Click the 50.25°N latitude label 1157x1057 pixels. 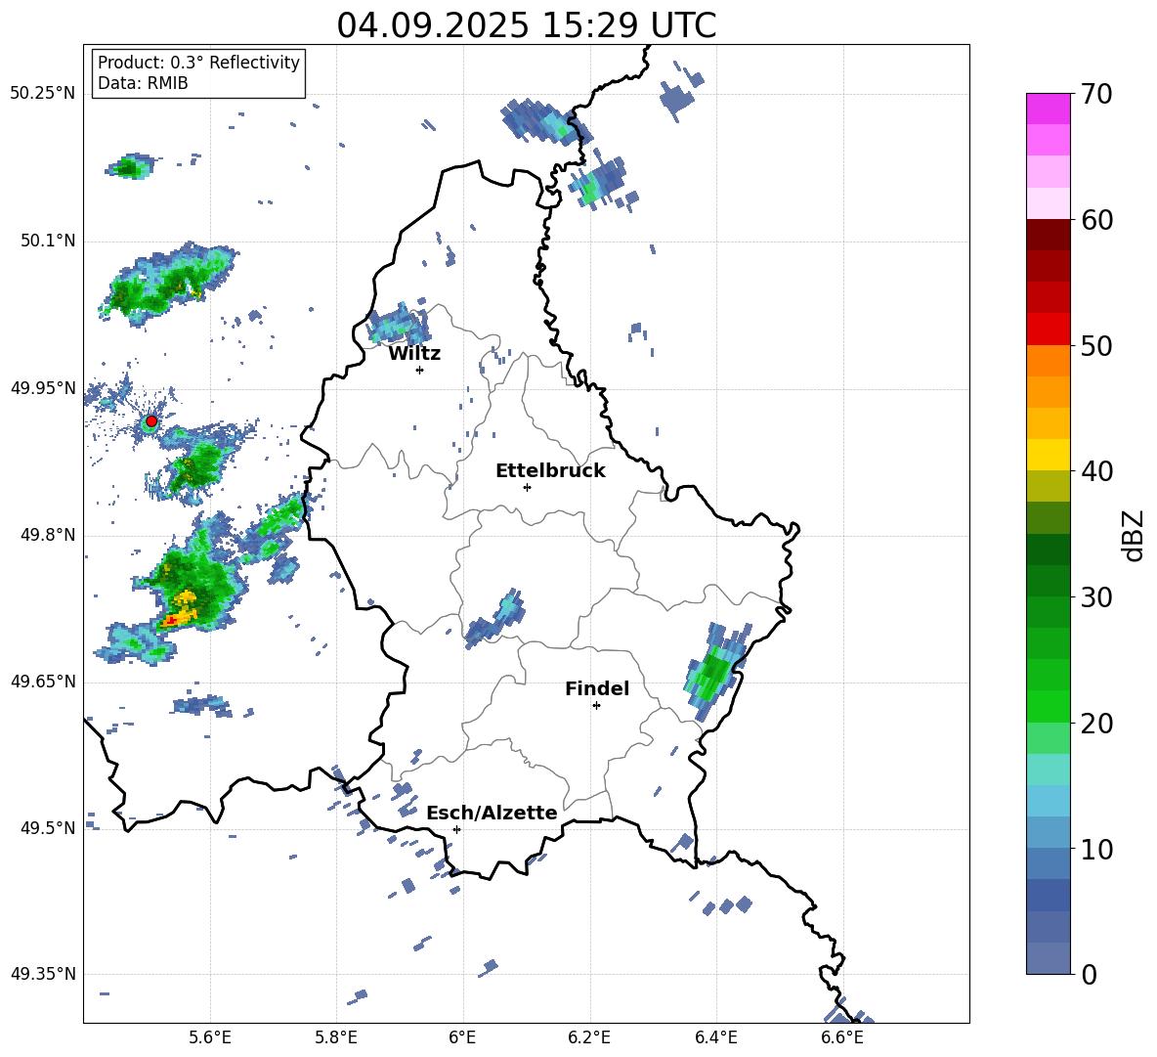coord(43,94)
